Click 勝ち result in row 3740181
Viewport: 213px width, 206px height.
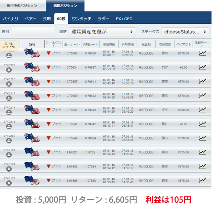[x=165, y=166]
